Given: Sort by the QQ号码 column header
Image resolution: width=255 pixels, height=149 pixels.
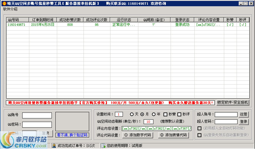Looking at the screenshot, I should (17, 20).
